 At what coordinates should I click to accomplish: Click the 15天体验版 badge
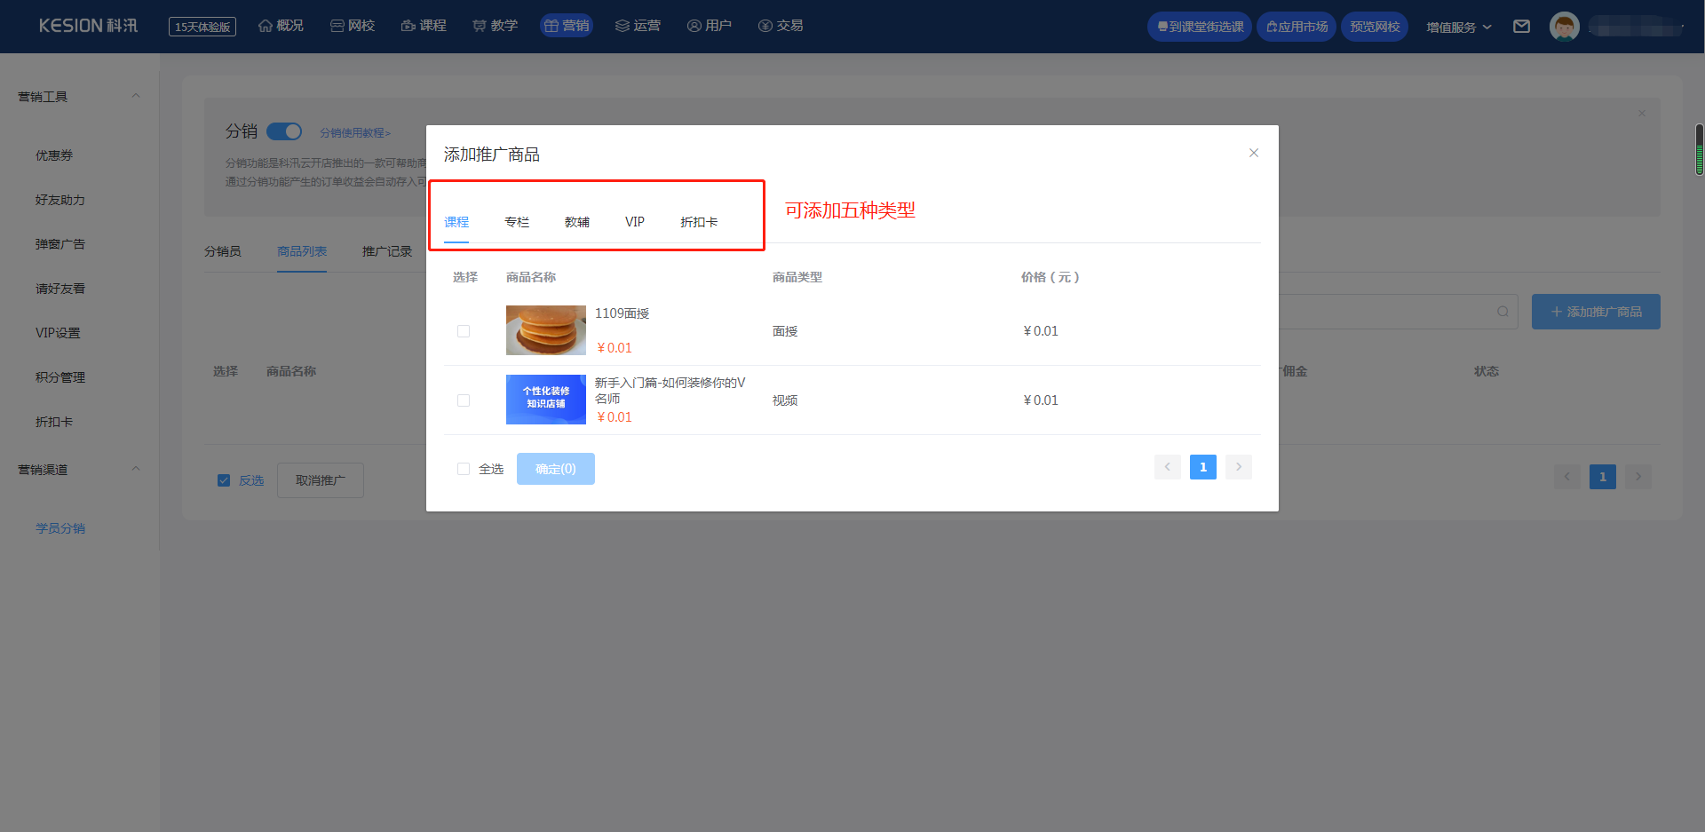pyautogui.click(x=202, y=27)
